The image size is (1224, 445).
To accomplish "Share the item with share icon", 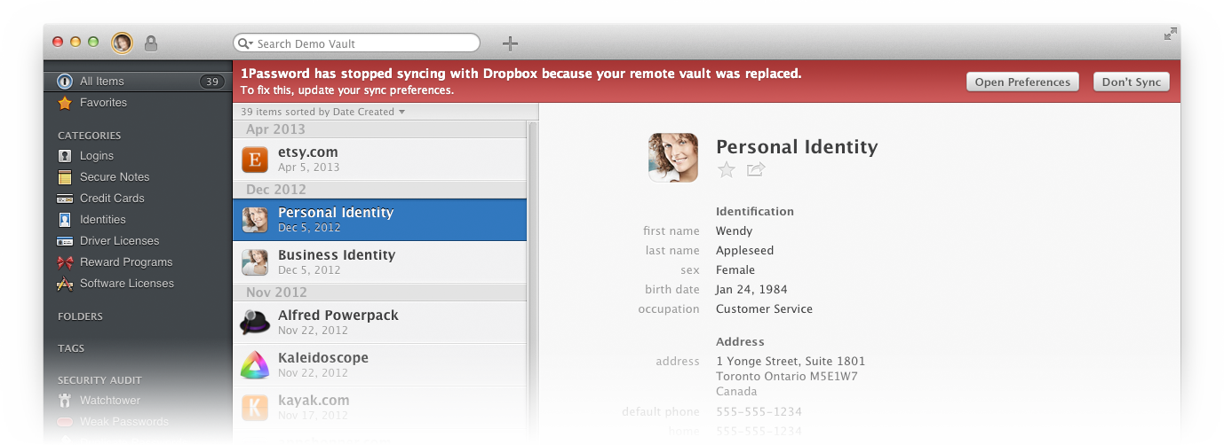I will click(x=756, y=169).
